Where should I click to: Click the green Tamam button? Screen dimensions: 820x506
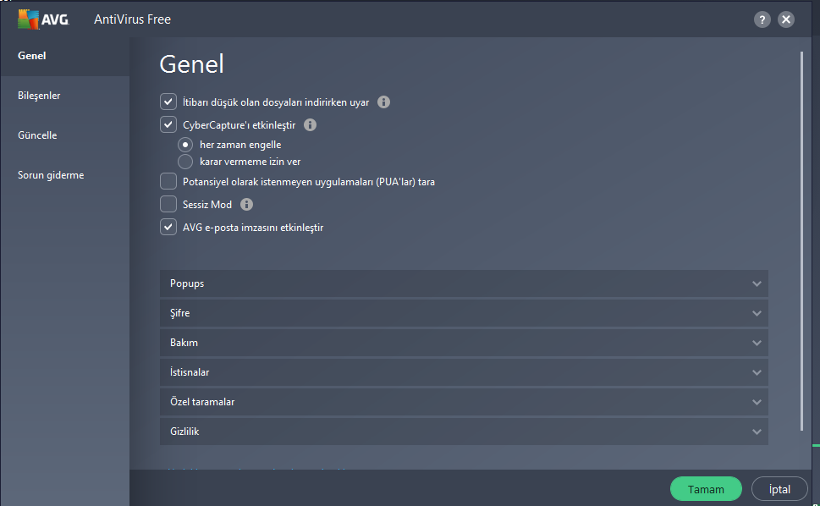[706, 489]
